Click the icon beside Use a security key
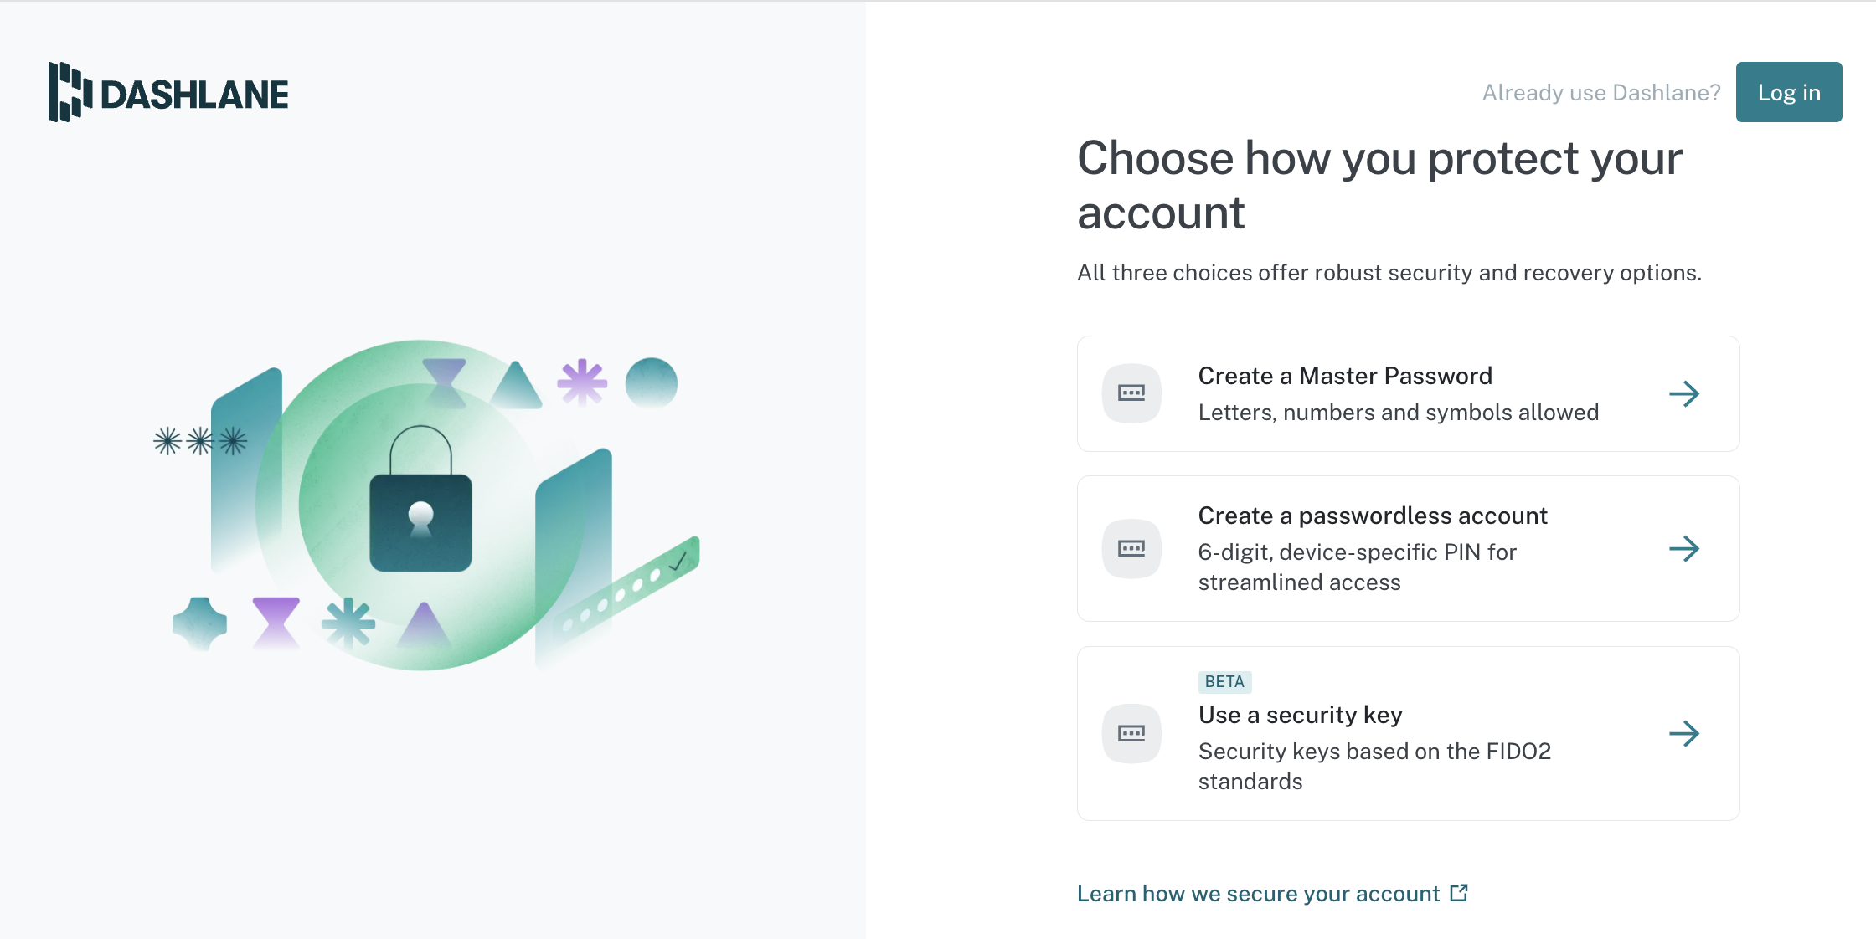Screen dimensions: 1876x939 pyautogui.click(x=1131, y=734)
